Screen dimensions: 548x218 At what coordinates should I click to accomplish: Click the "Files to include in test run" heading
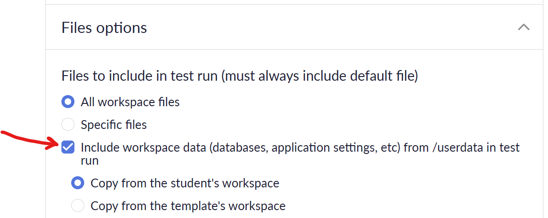click(x=140, y=76)
